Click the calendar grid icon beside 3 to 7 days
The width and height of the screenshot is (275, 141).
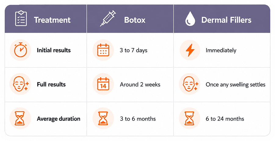(103, 50)
